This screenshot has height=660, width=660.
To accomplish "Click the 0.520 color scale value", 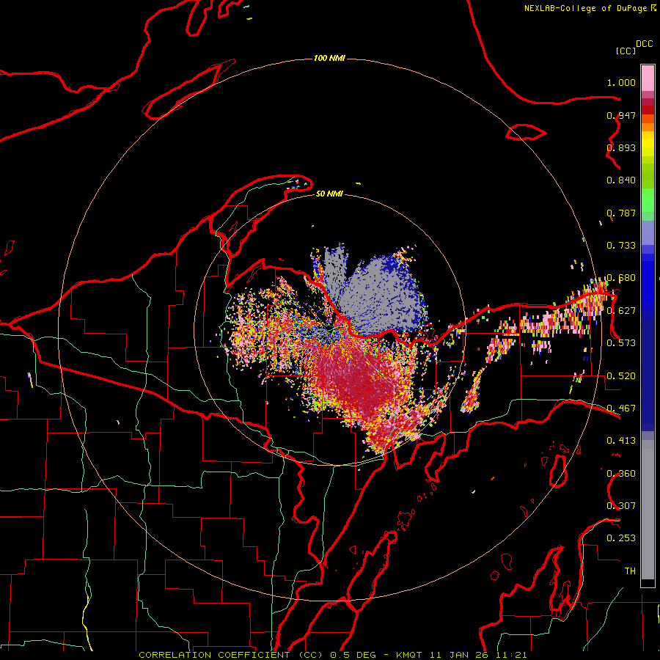I will click(x=621, y=376).
